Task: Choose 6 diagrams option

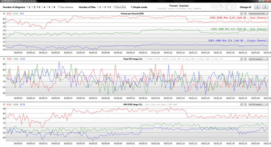Action: pos(52,7)
